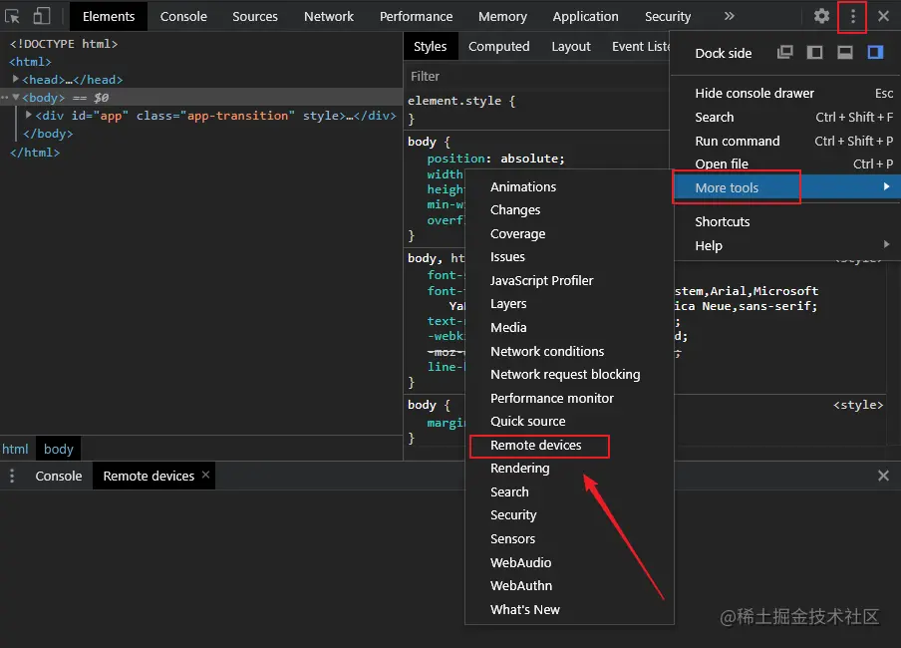This screenshot has height=648, width=901.
Task: Click the three-dot customize DevTools icon
Action: 852,16
